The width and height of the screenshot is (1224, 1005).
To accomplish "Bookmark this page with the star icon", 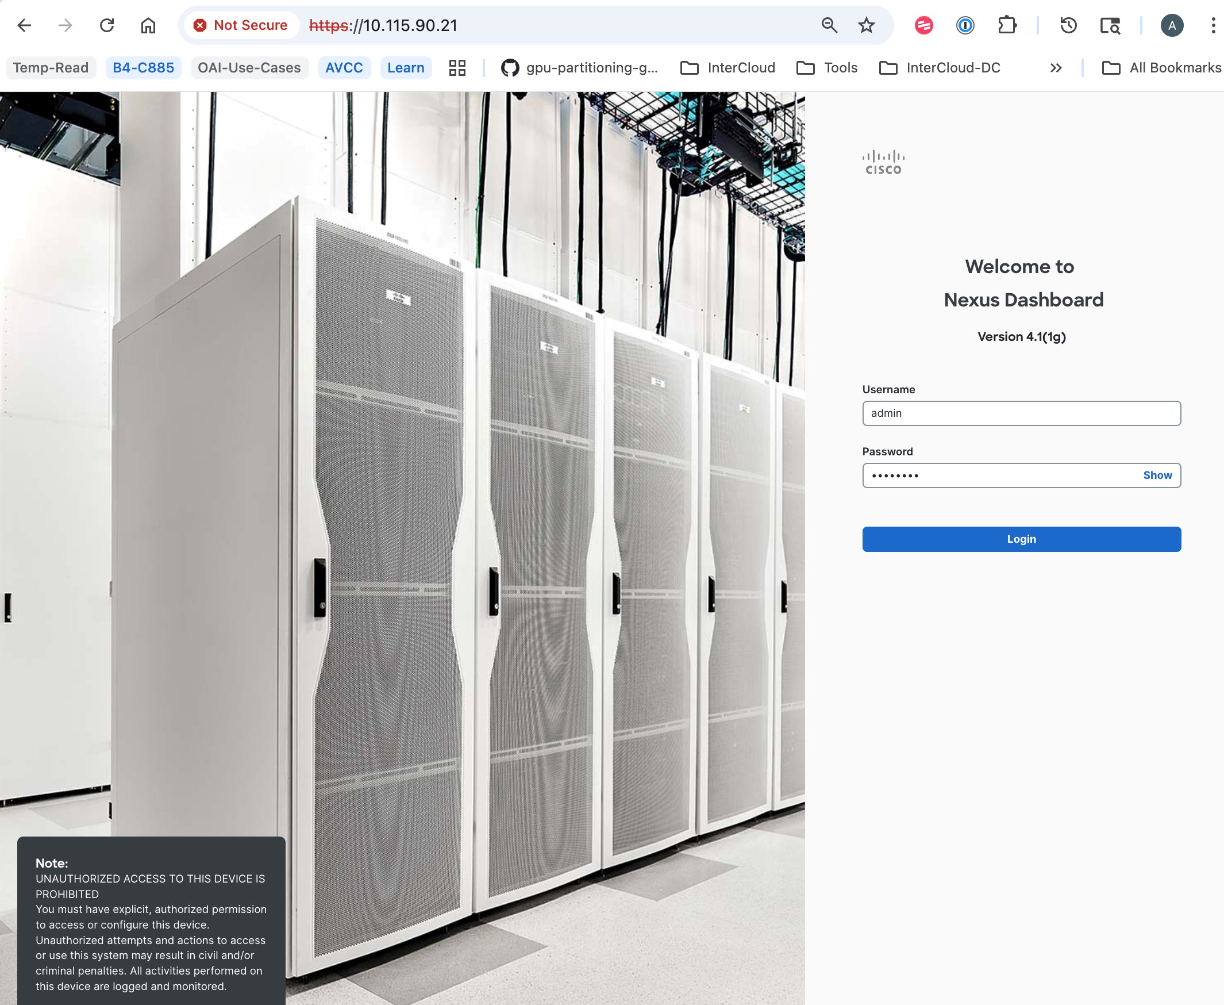I will 865,25.
